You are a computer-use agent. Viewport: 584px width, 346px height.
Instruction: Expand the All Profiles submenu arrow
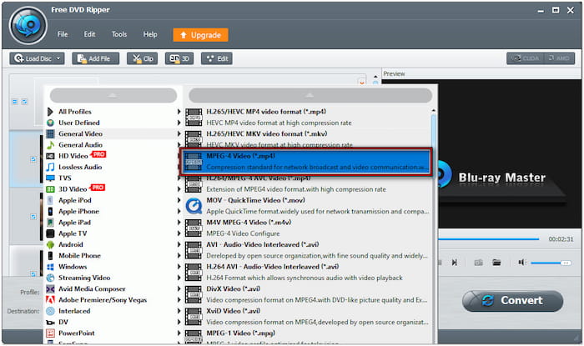[179, 112]
